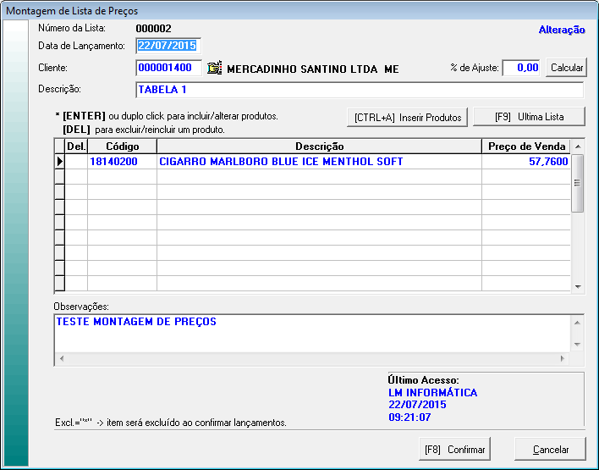
Task: Click the Cliente code input field
Action: (168, 69)
